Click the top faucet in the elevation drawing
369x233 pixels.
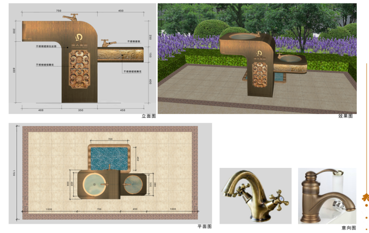[x=71, y=17]
